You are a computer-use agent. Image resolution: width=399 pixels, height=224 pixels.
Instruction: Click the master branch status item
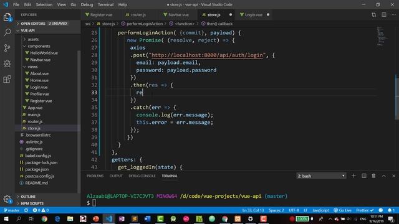pyautogui.click(x=12, y=210)
